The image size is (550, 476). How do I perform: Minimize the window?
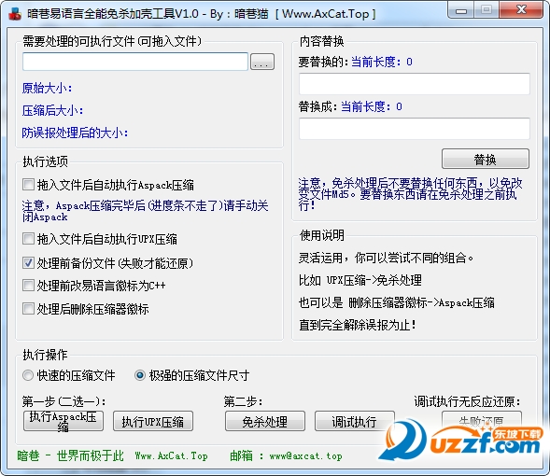[x=461, y=10]
